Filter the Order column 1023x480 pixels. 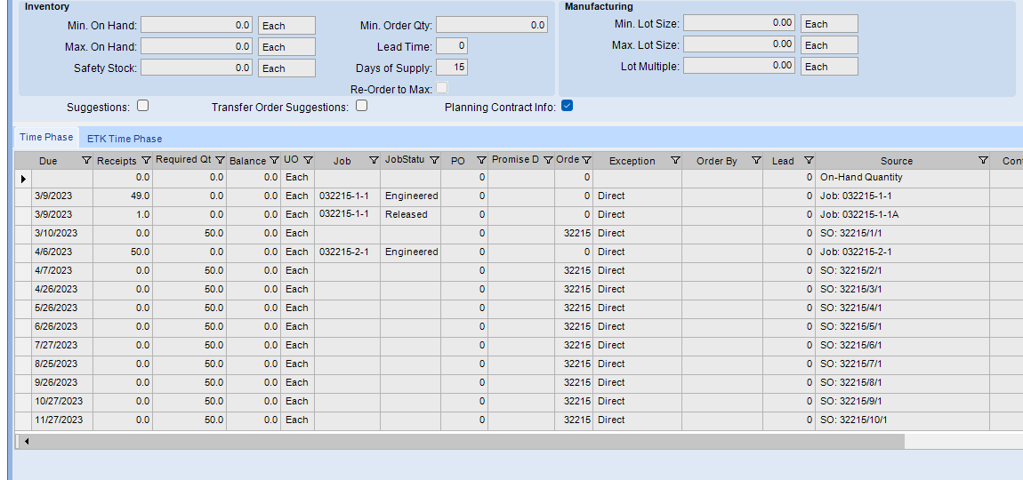[x=586, y=160]
